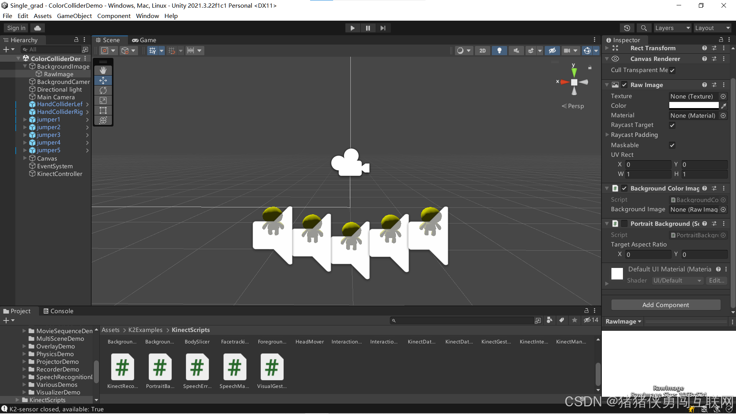Screen dimensions: 736x414
Task: Select the Rect transform tool
Action: [x=103, y=110]
